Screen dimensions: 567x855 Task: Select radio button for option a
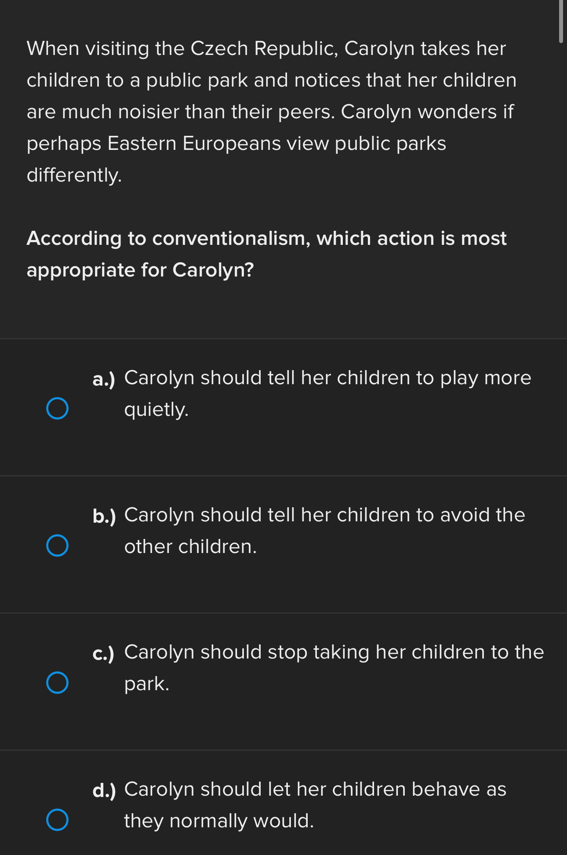(57, 409)
